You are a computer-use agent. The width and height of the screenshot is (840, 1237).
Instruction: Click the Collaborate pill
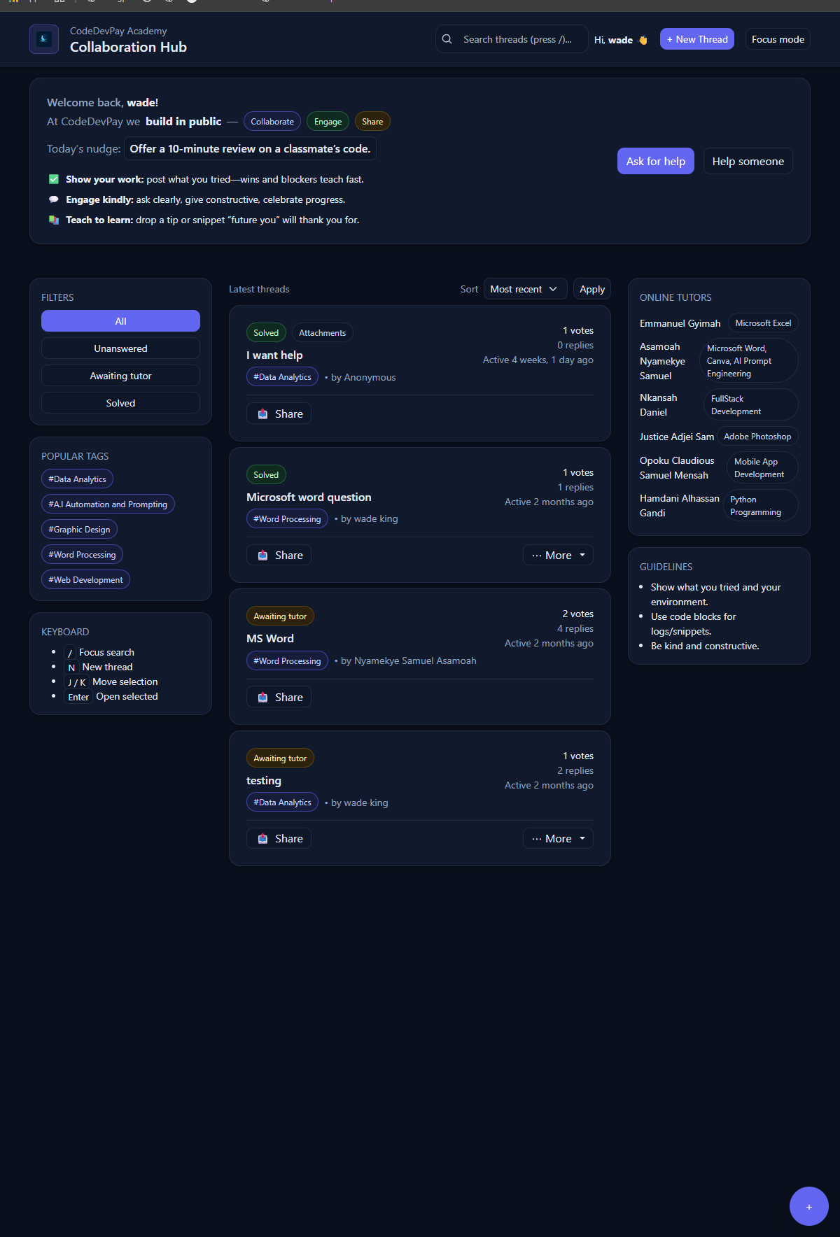(x=272, y=122)
